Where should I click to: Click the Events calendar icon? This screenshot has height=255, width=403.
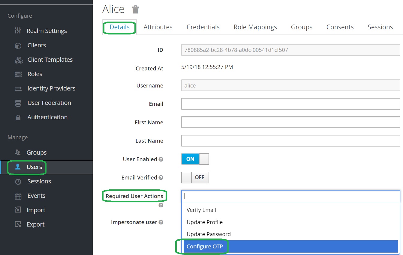click(18, 196)
